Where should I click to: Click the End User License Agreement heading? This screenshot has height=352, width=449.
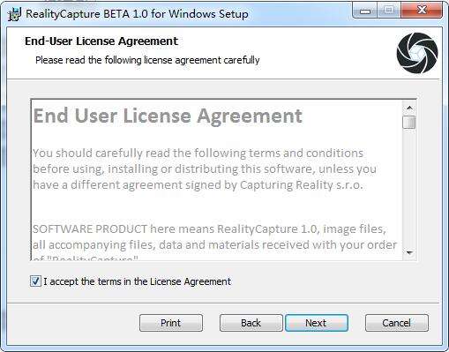(168, 116)
